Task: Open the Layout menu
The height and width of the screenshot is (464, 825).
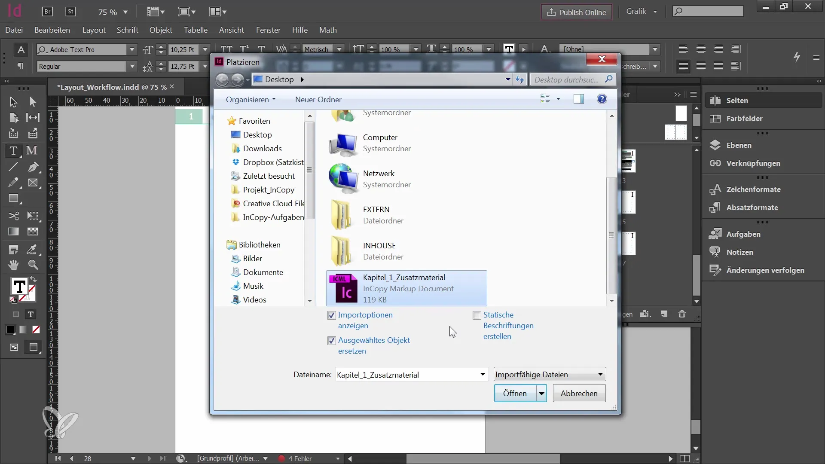Action: [x=94, y=30]
